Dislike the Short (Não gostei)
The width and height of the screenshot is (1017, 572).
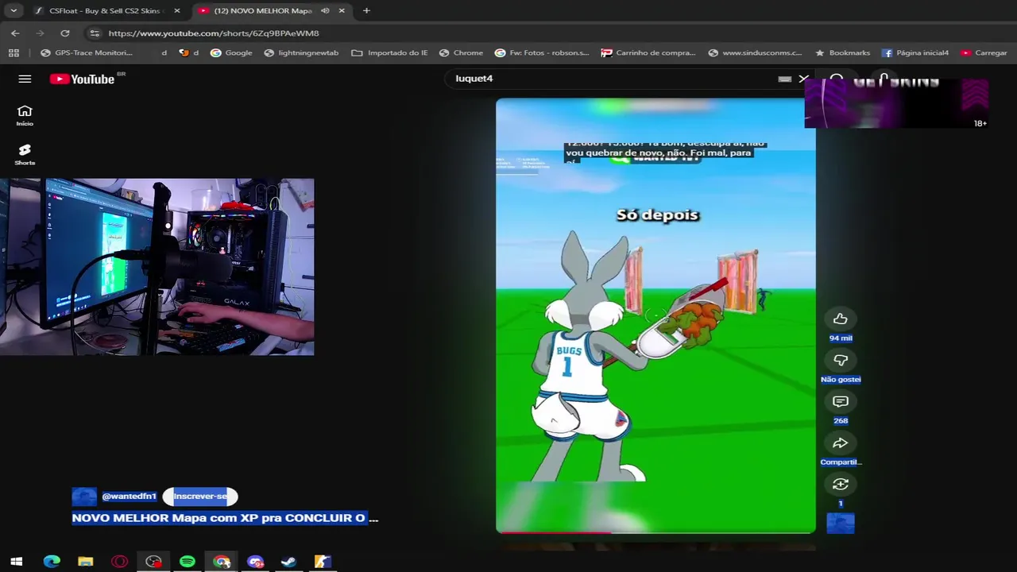click(840, 360)
